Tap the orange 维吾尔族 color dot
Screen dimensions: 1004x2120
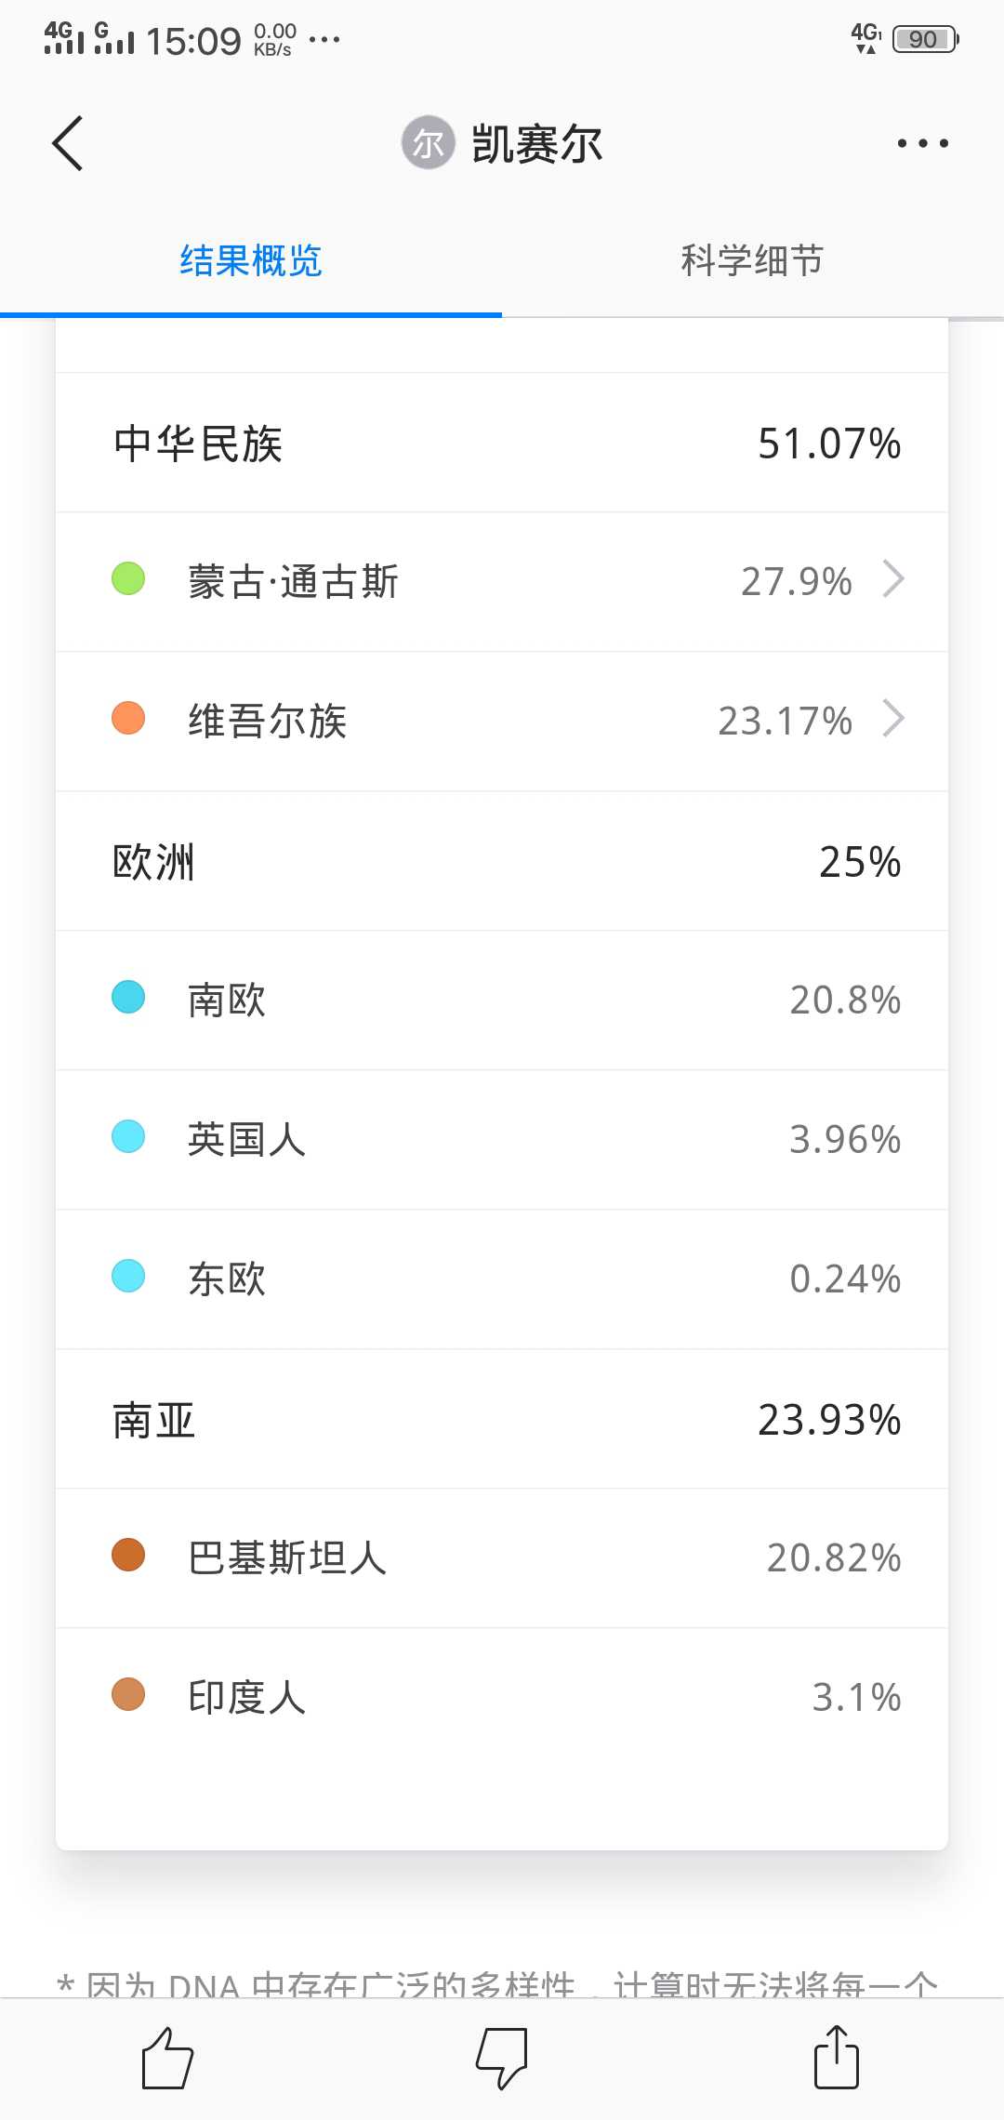pos(128,718)
